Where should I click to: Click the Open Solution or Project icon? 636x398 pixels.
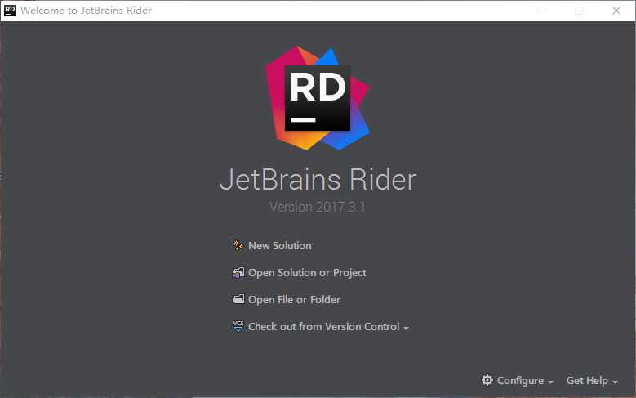click(x=238, y=272)
